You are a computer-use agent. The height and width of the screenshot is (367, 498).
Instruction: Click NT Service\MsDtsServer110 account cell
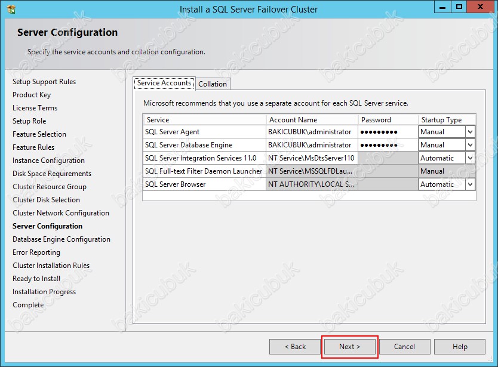pos(312,158)
